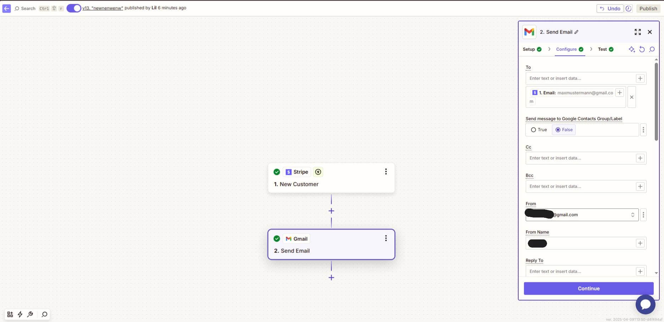Screen dimensions: 664x322
Task: Select the True radio option
Action: click(539, 130)
